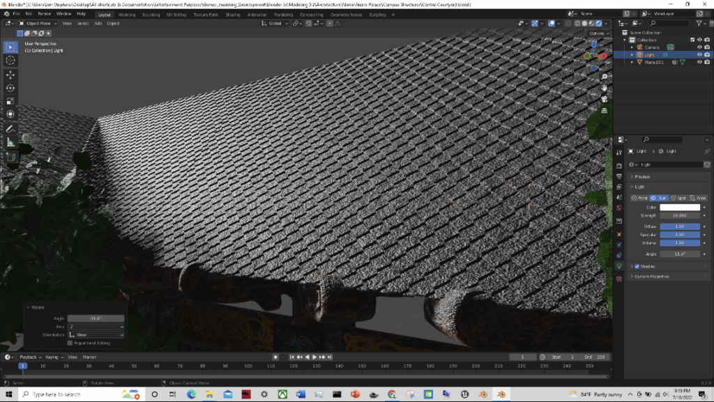Set light type to Spot
The width and height of the screenshot is (714, 402).
click(x=678, y=198)
